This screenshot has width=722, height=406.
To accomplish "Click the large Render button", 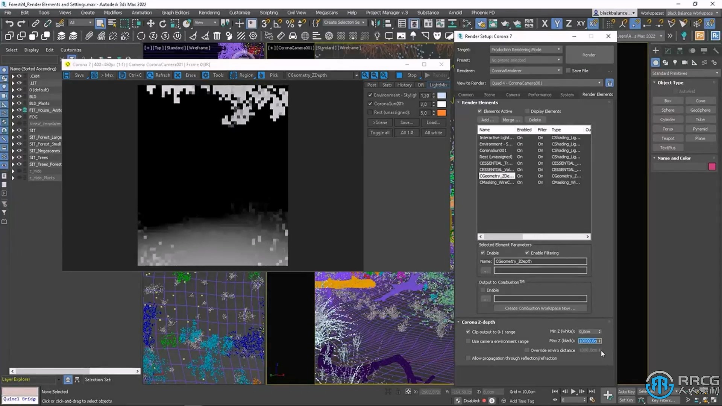I will (589, 55).
